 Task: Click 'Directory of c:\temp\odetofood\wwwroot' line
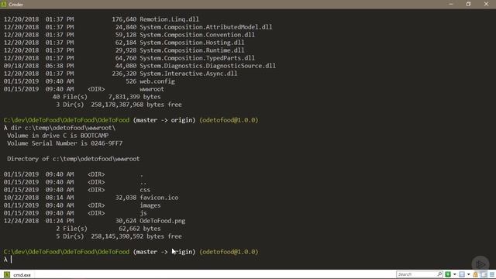[x=74, y=159]
